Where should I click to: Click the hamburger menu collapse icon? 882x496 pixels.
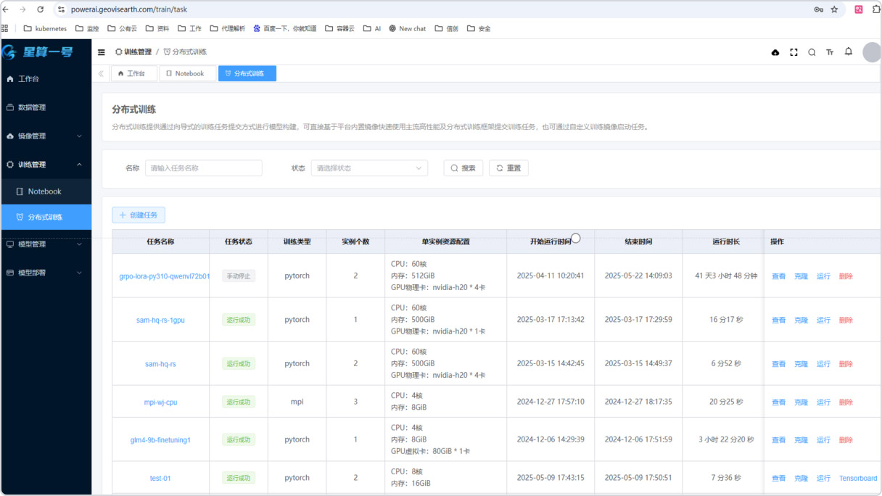point(102,52)
